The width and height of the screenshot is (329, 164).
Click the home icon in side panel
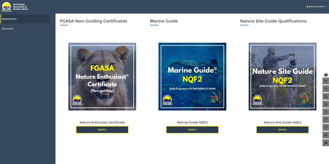326,81
